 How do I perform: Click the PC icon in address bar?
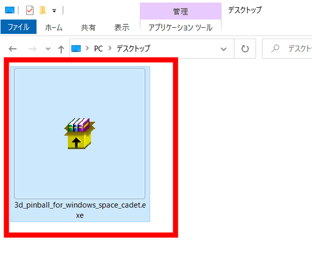[76, 48]
